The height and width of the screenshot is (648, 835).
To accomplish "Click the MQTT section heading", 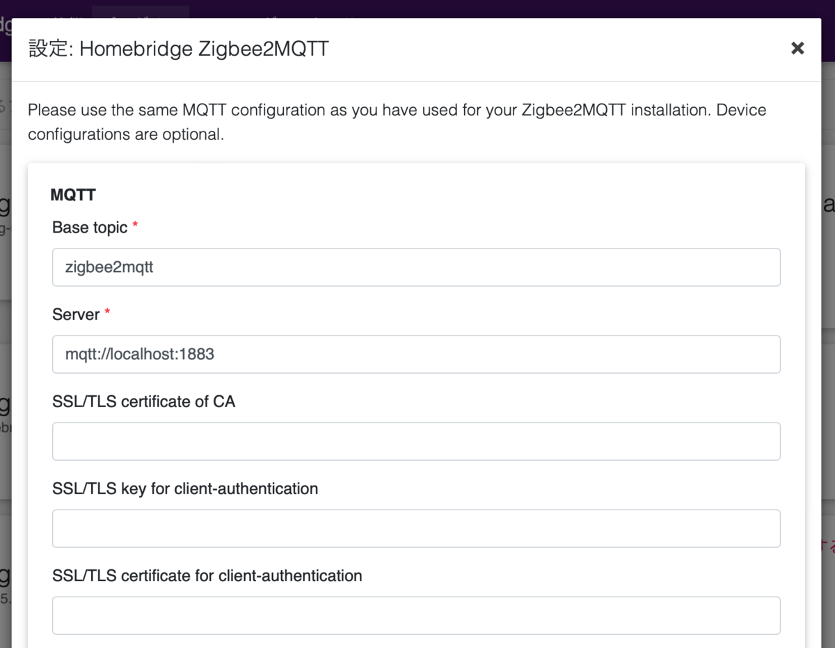I will pos(73,195).
